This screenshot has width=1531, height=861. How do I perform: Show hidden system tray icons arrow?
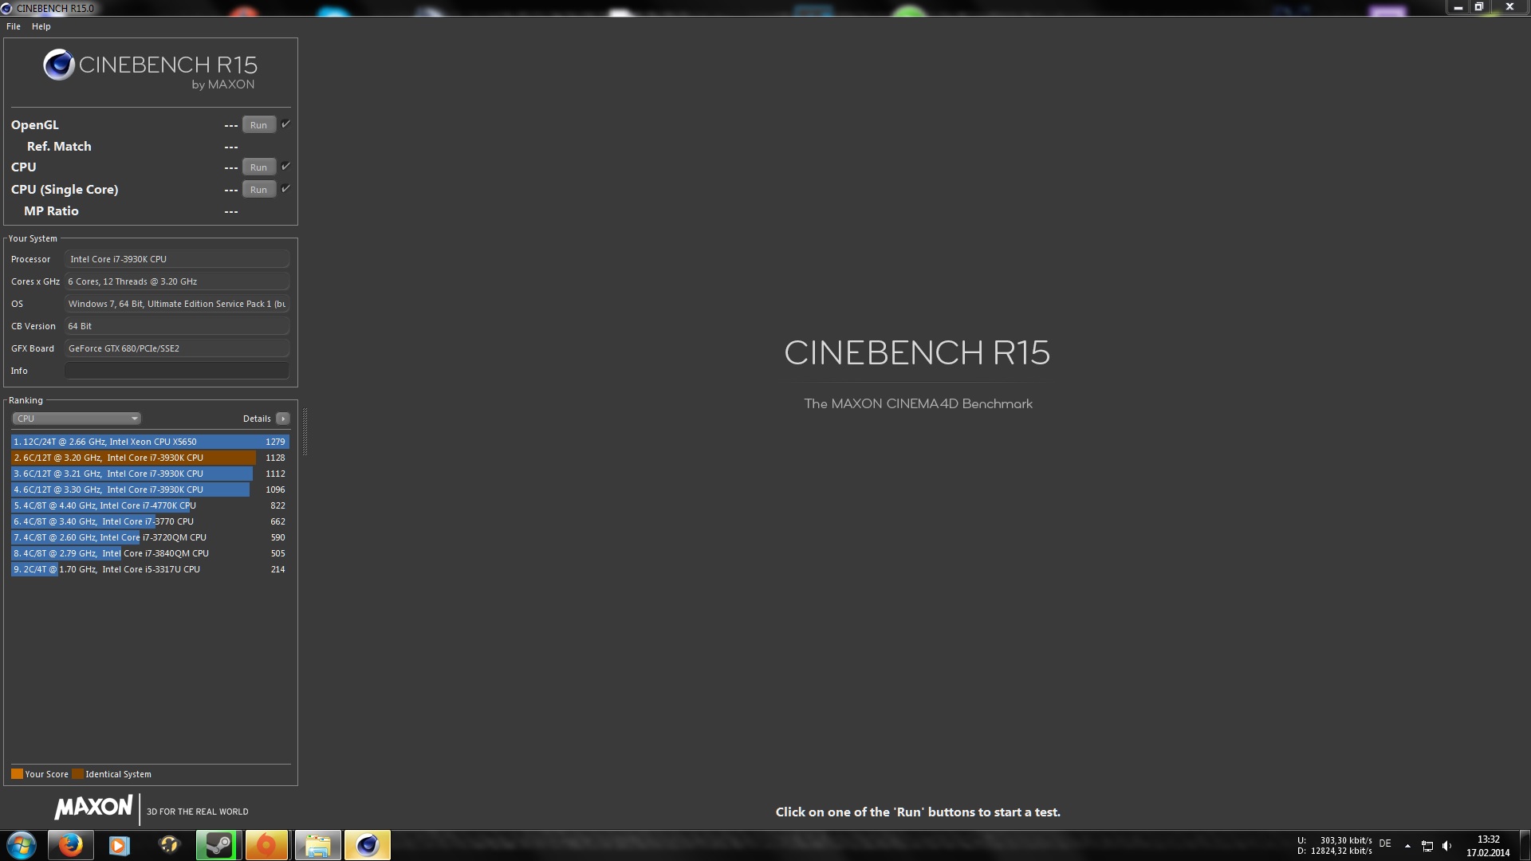1407,846
